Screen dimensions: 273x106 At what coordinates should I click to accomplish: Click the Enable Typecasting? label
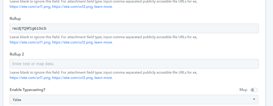coord(28,90)
